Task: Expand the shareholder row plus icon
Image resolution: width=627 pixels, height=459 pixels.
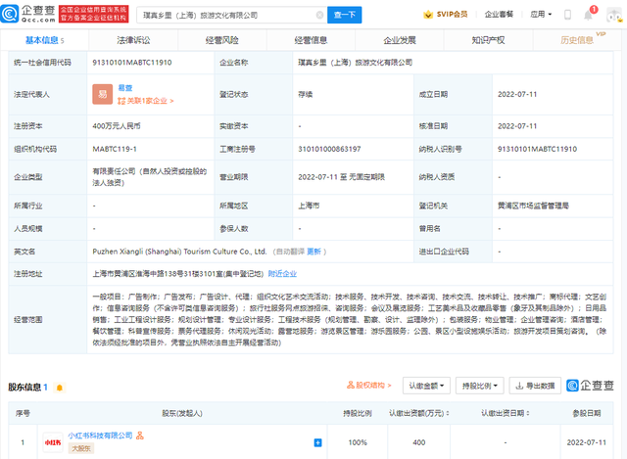Action: pos(317,442)
